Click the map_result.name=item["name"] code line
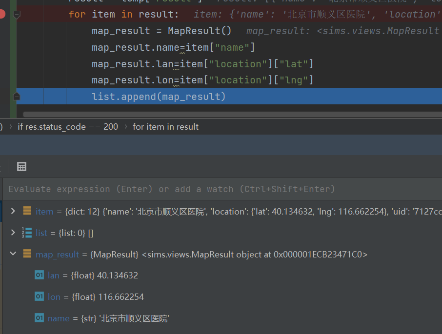This screenshot has height=334, width=442. click(x=173, y=47)
